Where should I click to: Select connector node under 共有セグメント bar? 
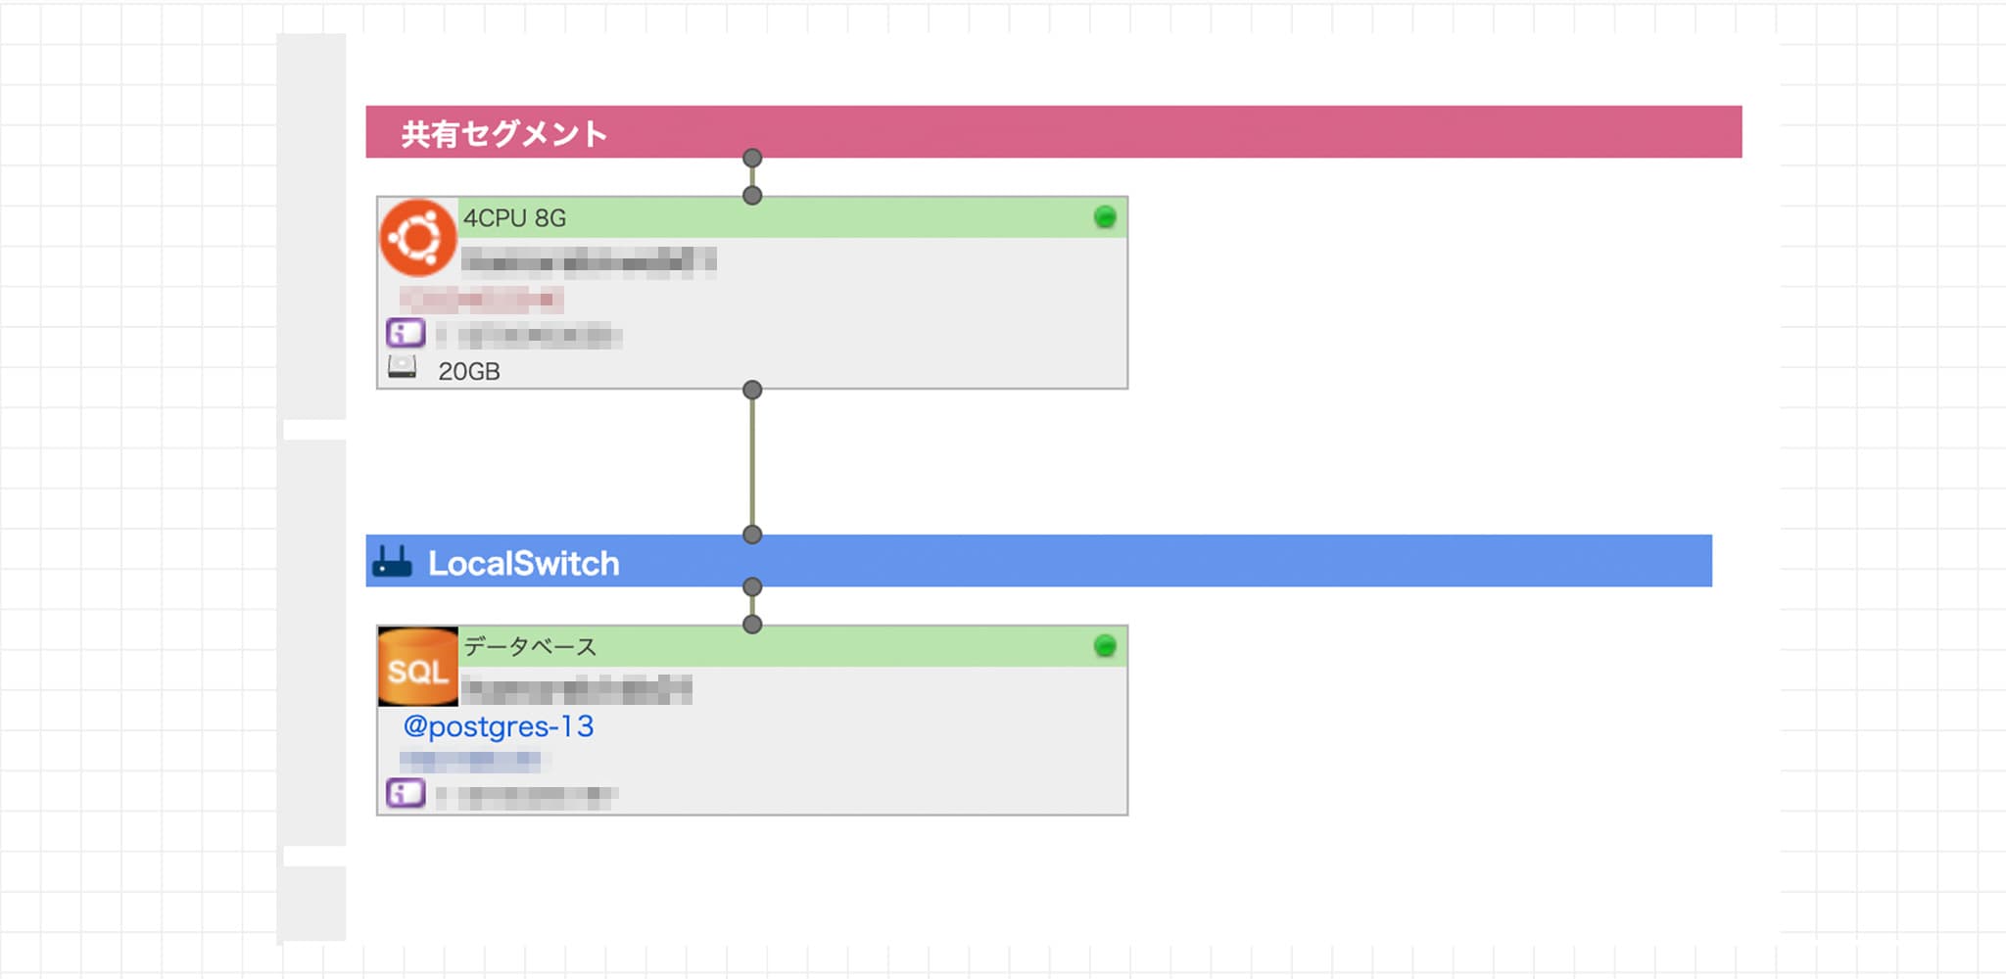coord(752,158)
